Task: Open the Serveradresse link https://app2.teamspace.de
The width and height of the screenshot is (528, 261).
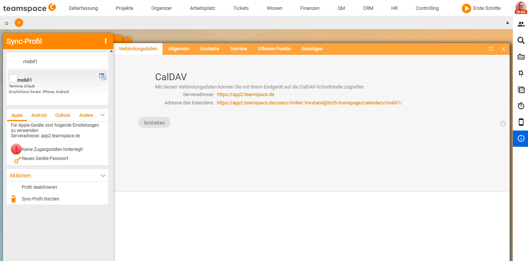Action: coord(246,95)
